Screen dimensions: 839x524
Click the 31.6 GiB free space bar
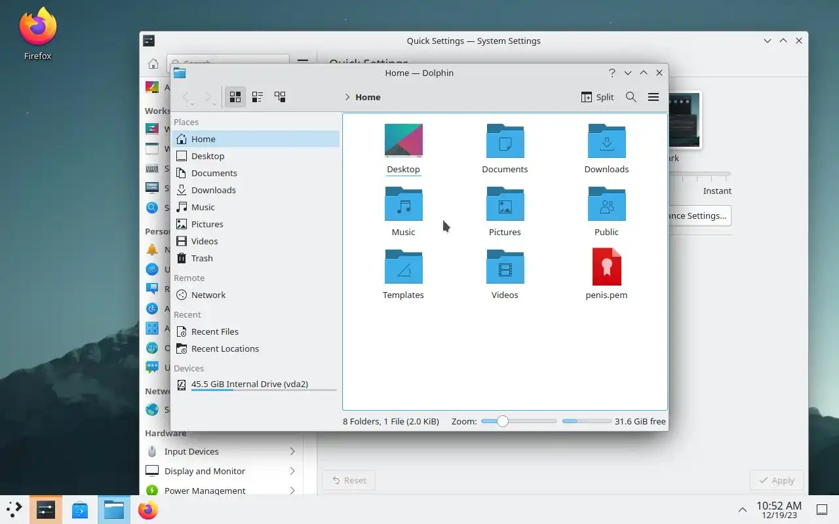coord(587,421)
